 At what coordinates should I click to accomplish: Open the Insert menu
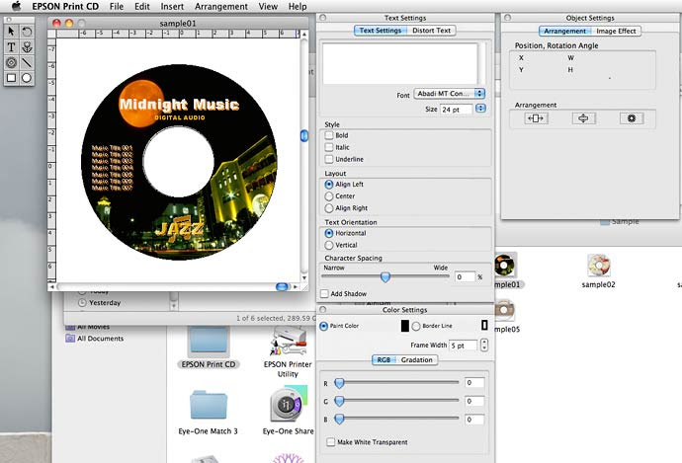tap(172, 7)
